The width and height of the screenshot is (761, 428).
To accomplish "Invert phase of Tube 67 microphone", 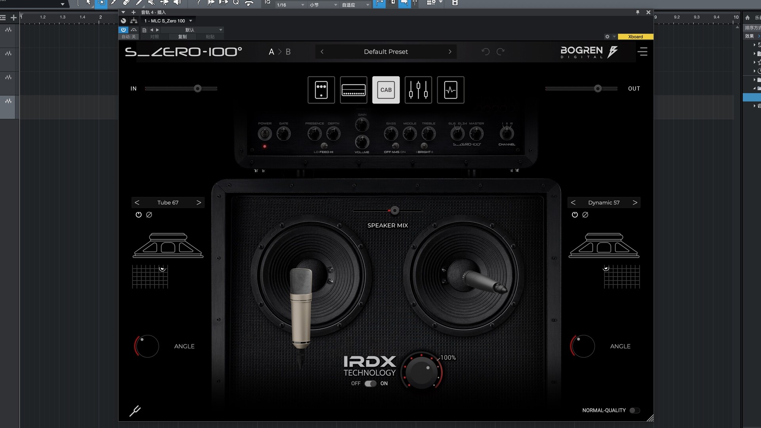I will pyautogui.click(x=149, y=214).
